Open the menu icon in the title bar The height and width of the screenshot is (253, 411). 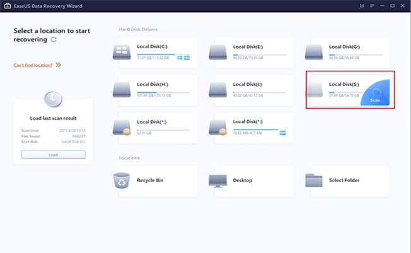click(x=372, y=6)
